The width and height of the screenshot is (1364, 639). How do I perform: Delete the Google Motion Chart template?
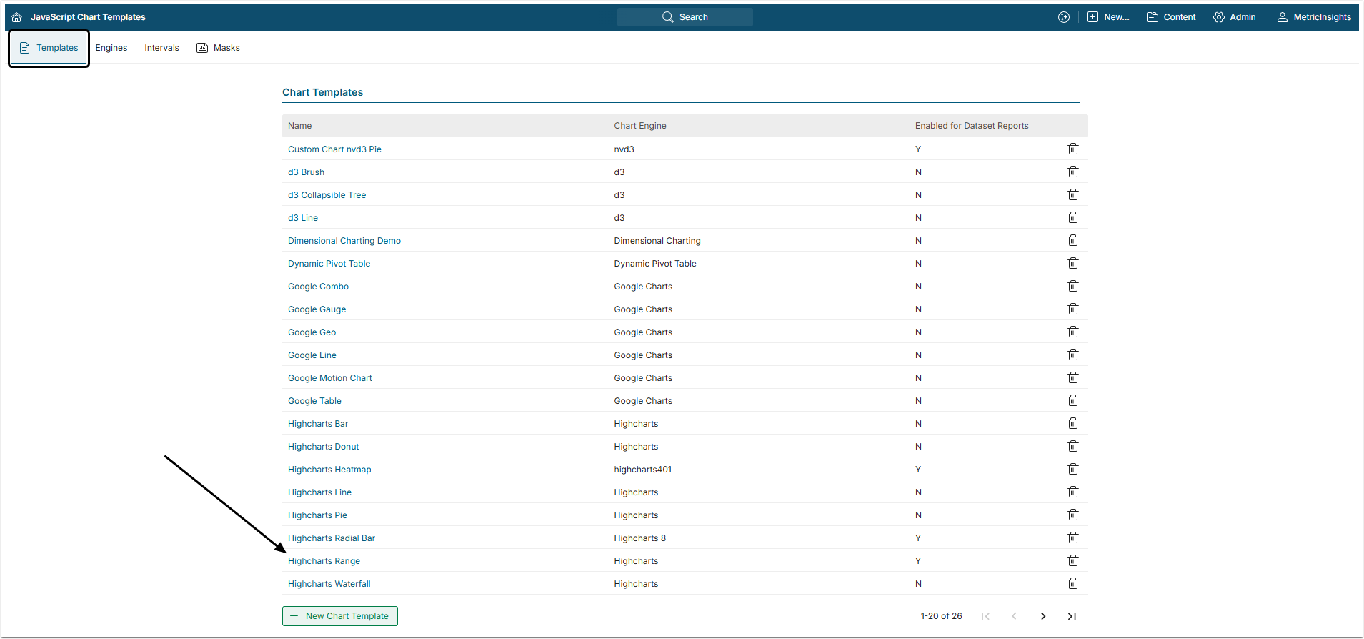click(x=1072, y=377)
